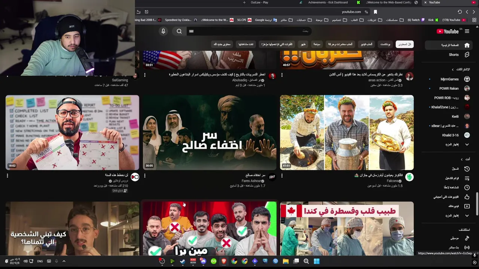Open video thumbnail سر اختفاء صالح
The height and width of the screenshot is (269, 479).
coord(210,133)
